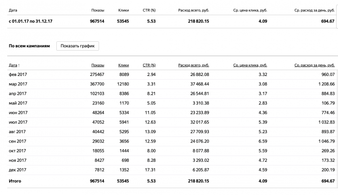Sort by 'Расход всего, руб.' header link
This screenshot has width=338, height=195.
click(193, 65)
